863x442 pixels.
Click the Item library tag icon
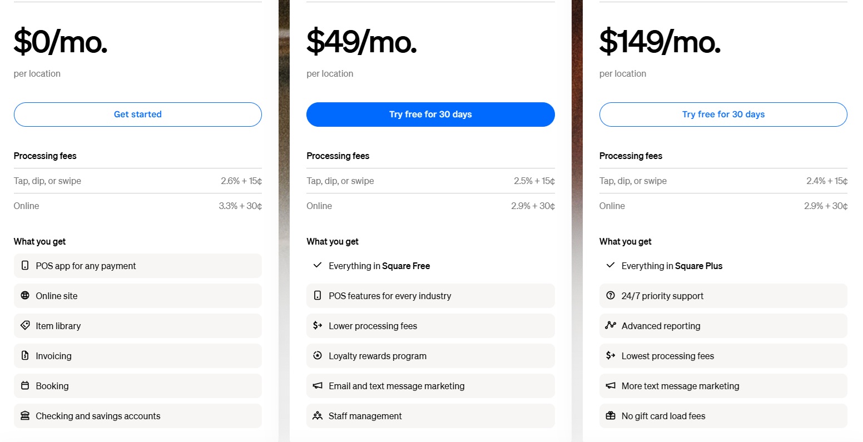coord(25,326)
